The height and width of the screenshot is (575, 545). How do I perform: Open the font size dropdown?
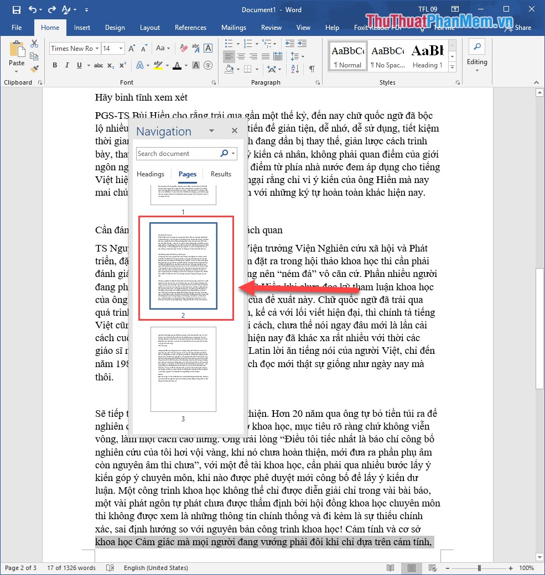121,49
